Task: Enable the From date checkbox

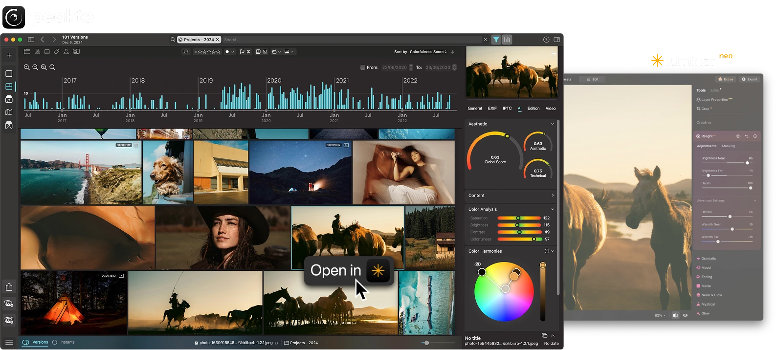Action: pyautogui.click(x=362, y=67)
